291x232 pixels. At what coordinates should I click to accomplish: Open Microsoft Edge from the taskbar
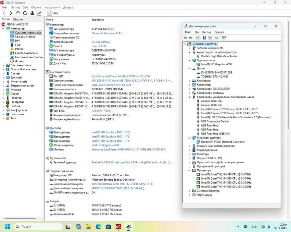tap(98, 227)
